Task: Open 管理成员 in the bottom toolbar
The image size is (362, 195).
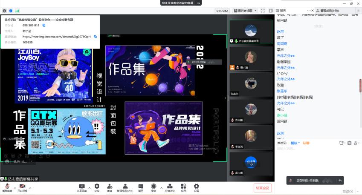Action: [125, 186]
